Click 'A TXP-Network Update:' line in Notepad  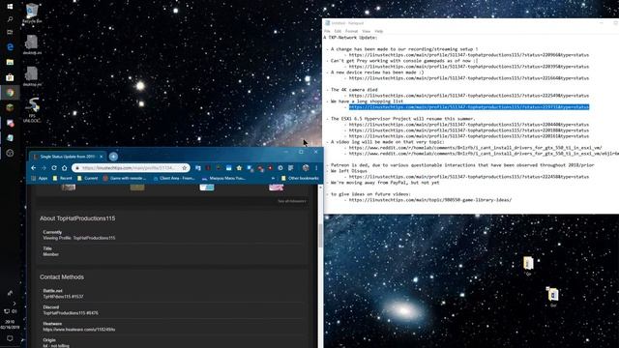(350, 38)
